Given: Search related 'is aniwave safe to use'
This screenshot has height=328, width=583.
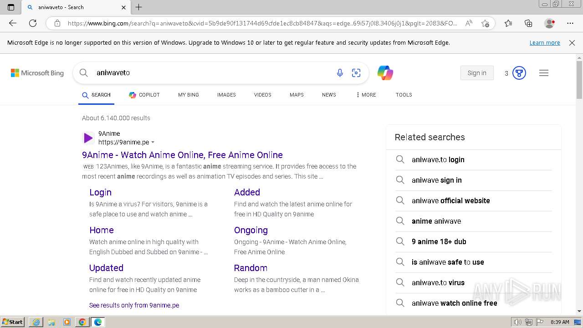Looking at the screenshot, I should [473, 262].
